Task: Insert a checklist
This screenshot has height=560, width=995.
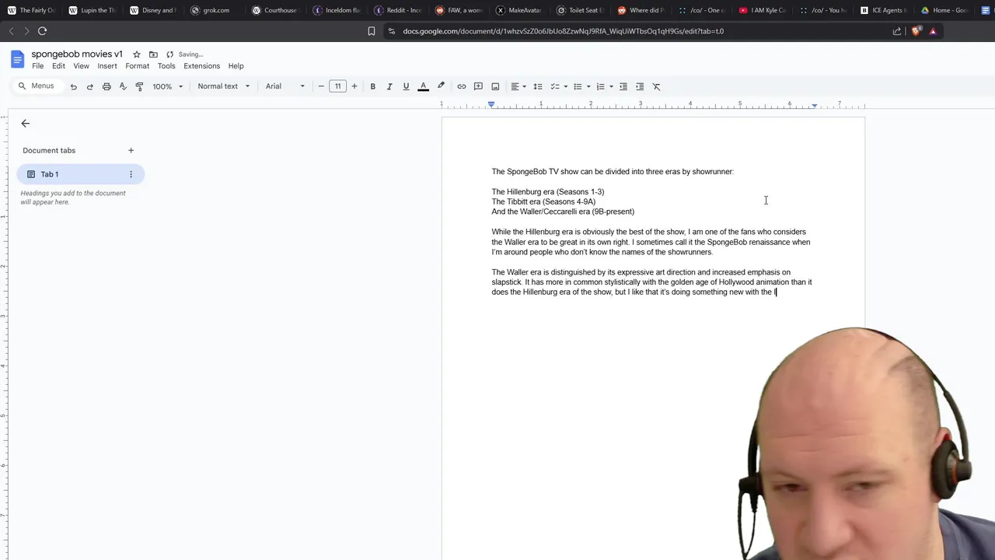Action: coord(555,86)
